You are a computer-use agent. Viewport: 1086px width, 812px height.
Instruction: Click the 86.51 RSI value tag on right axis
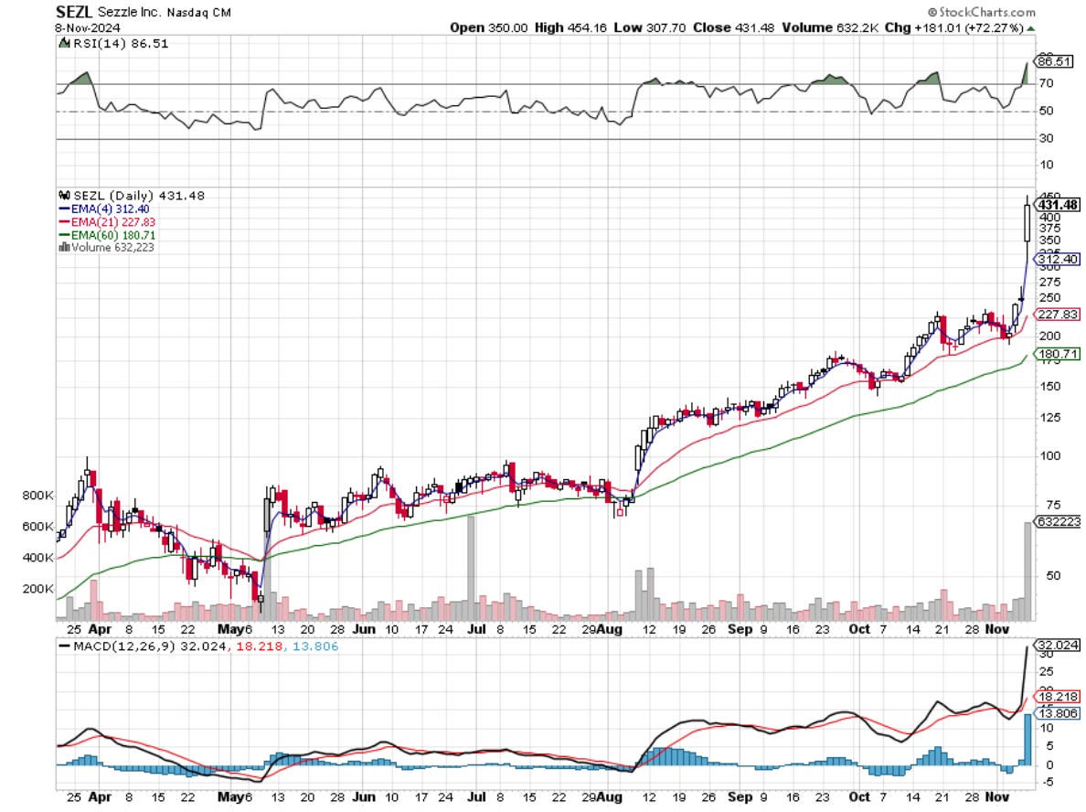1055,61
